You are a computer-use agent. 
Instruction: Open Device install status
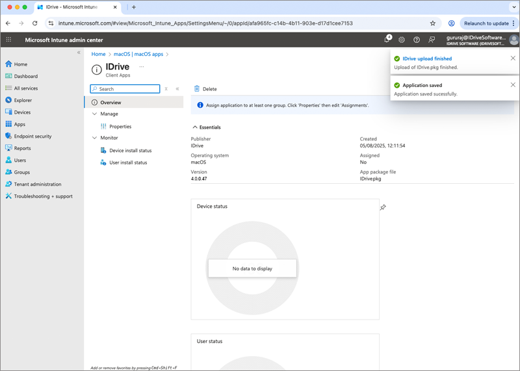(131, 151)
